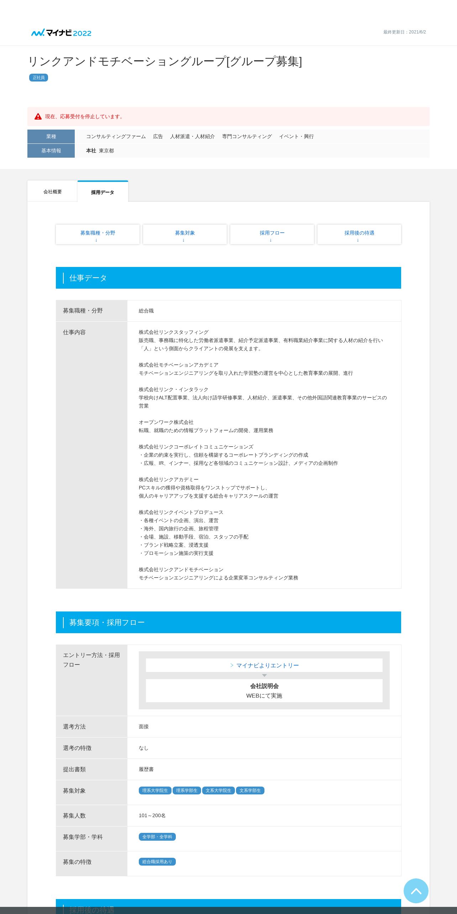Screen dimensions: 457x914
Task: Click the red warning triangle icon
Action: [x=38, y=116]
